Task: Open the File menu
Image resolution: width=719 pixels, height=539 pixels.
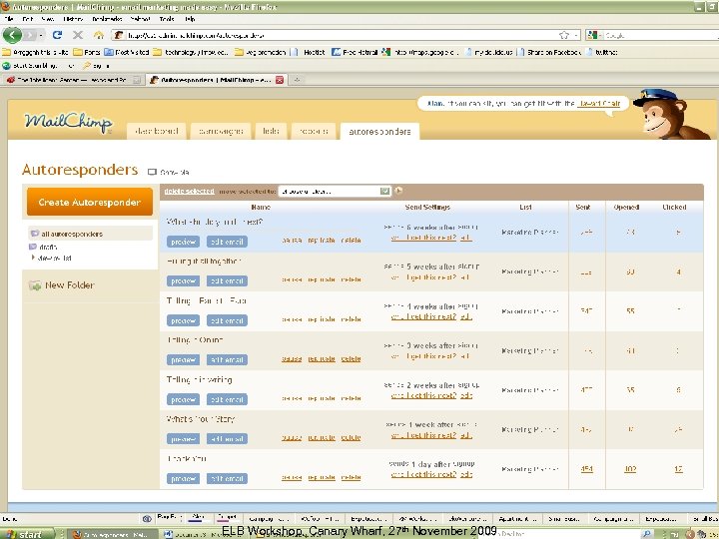Action: [x=9, y=19]
